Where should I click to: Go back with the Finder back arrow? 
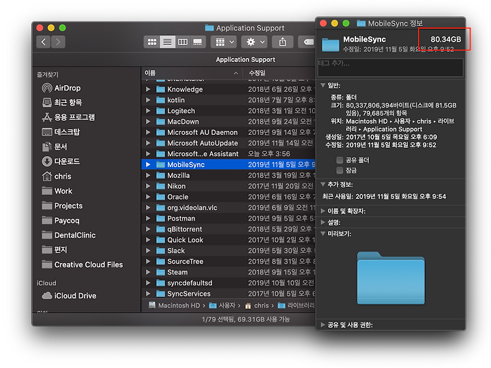point(44,42)
